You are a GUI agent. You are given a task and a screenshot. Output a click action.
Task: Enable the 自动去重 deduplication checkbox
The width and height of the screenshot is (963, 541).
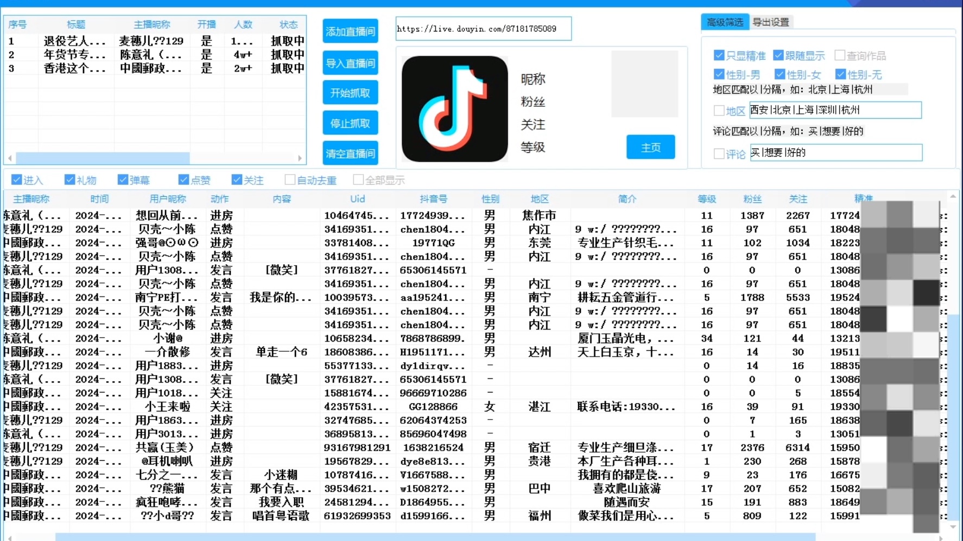(x=290, y=179)
